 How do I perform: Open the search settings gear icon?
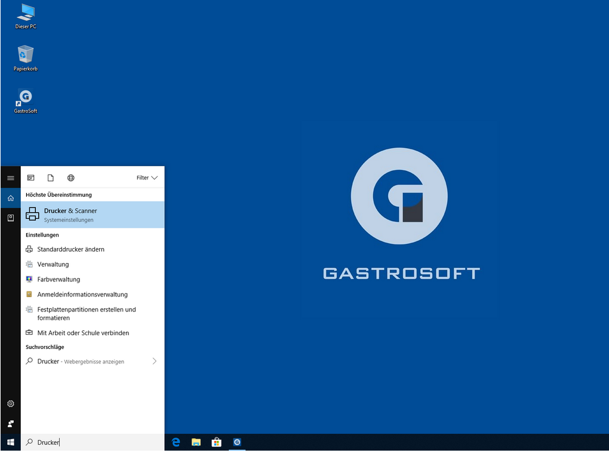(10, 404)
